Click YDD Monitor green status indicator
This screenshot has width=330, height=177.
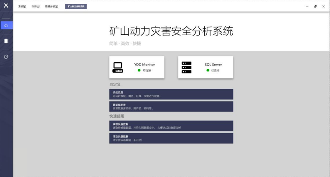pos(139,70)
